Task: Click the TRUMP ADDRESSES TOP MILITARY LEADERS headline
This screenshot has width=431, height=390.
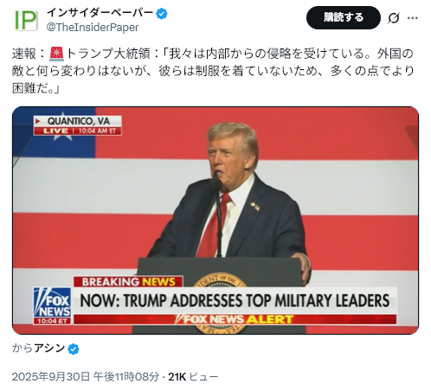Action: 235,301
